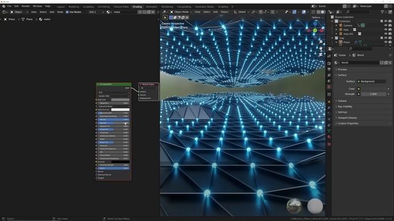The image size is (394, 221).
Task: Adjust the Metallic slider on Principled BSDF
Action: 113,120
